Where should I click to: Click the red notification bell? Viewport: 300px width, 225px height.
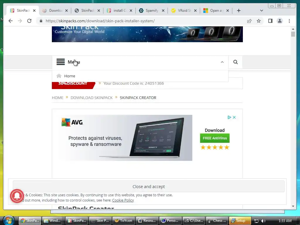click(x=17, y=196)
